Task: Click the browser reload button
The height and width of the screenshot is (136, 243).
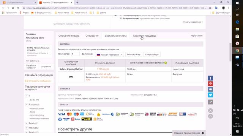Action: coord(13,8)
